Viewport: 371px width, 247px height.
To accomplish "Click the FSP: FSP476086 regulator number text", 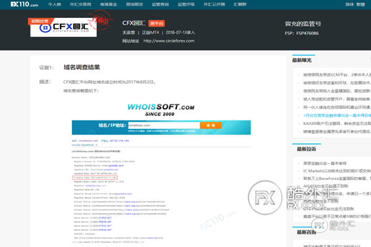I will (302, 33).
